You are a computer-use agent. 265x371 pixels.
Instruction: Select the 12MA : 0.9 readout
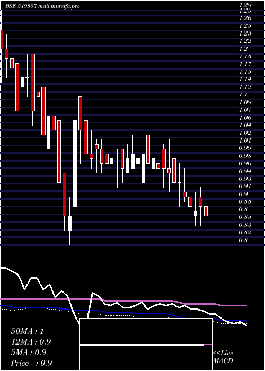(31, 342)
